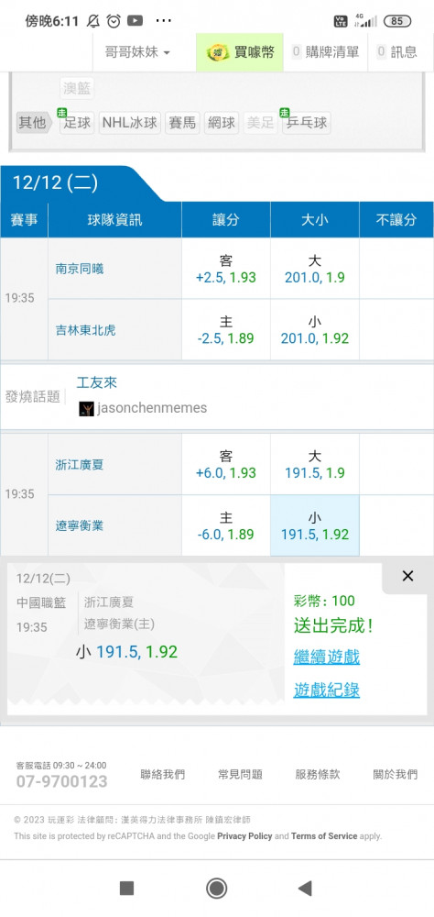The width and height of the screenshot is (434, 917).
Task: Open the 訊息 messages tab
Action: click(397, 52)
